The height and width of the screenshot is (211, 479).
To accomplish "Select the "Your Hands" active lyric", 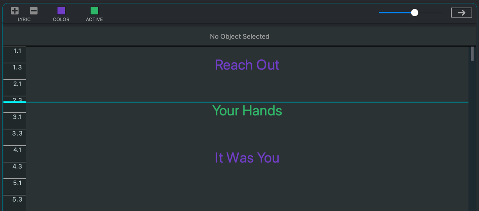I will point(247,111).
